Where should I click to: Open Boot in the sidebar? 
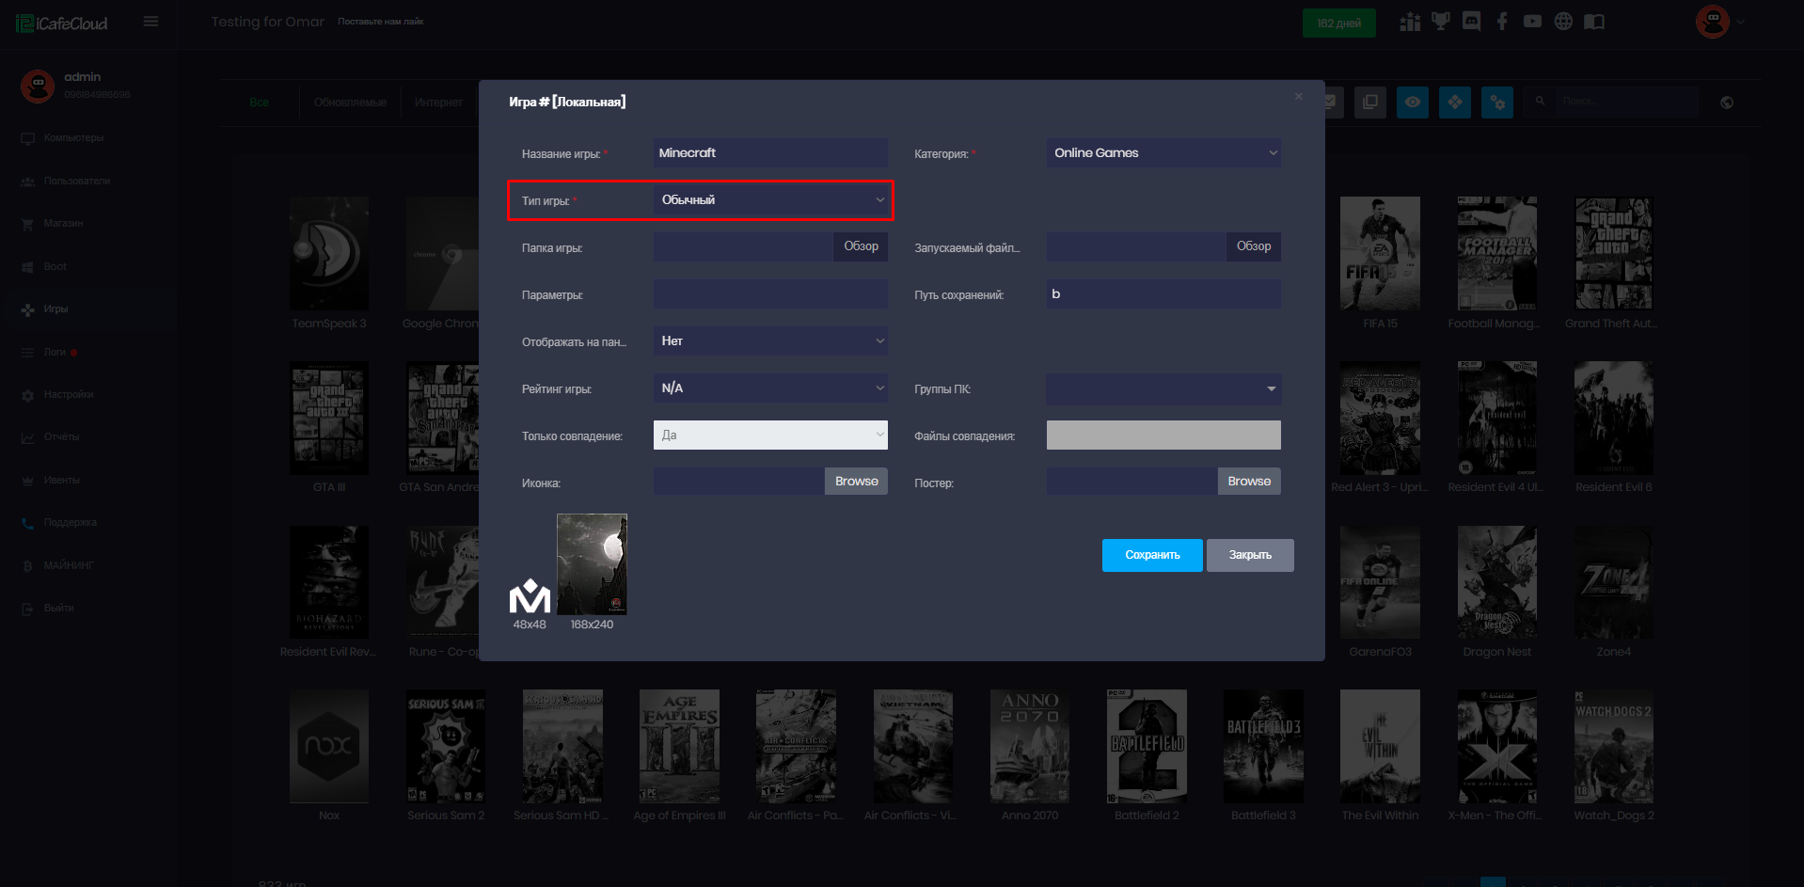[55, 266]
